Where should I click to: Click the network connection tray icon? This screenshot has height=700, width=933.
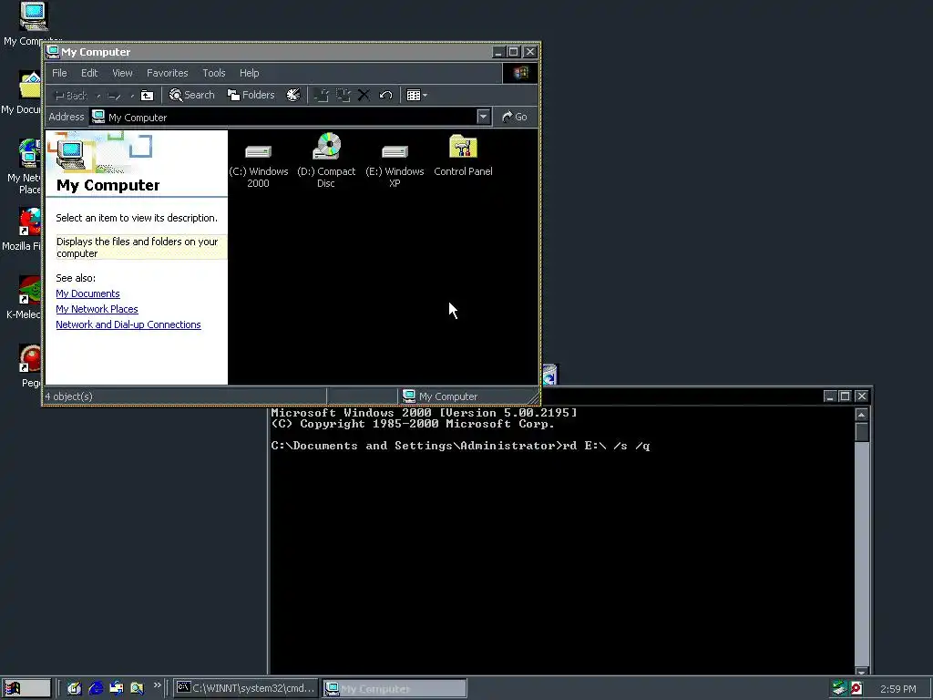839,689
